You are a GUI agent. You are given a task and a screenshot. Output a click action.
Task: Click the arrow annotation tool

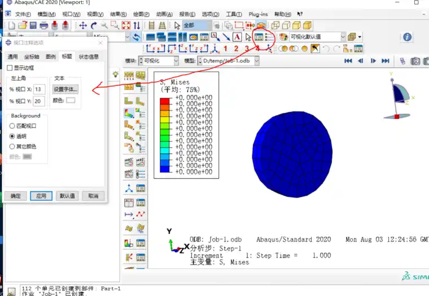[226, 37]
